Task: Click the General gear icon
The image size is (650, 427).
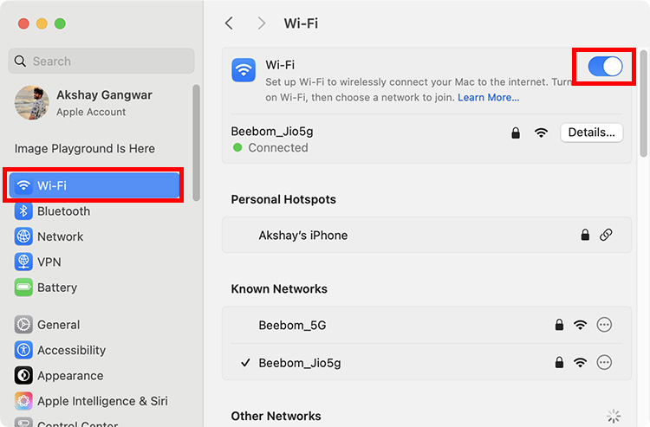Action: click(23, 325)
